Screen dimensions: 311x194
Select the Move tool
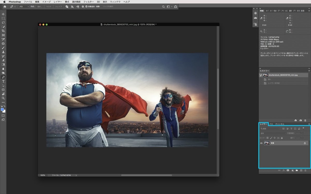pos(3,14)
